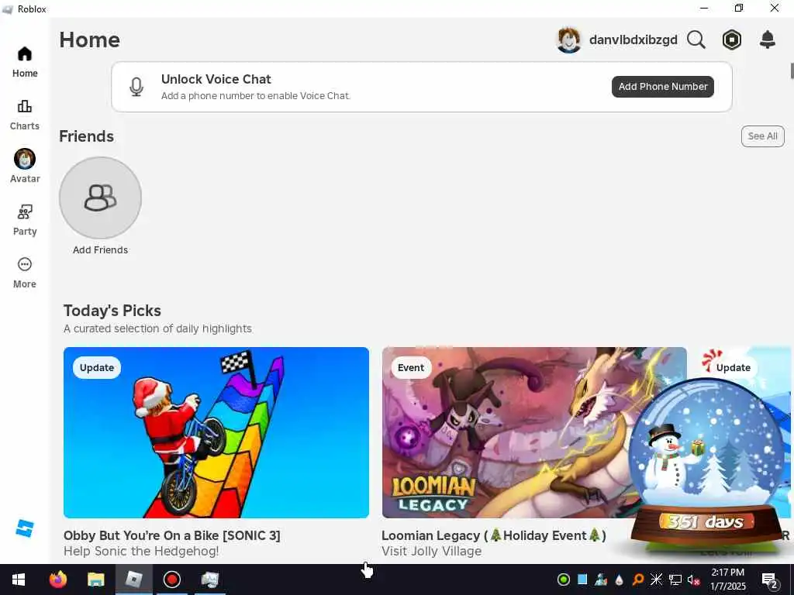Open the Robux icon in header
This screenshot has height=595, width=794.
click(x=732, y=40)
